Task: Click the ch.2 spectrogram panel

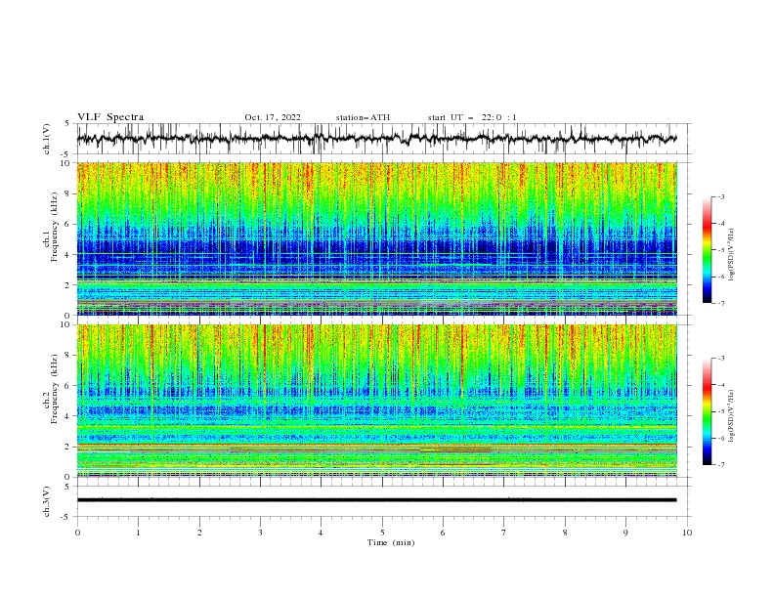Action: [376, 401]
